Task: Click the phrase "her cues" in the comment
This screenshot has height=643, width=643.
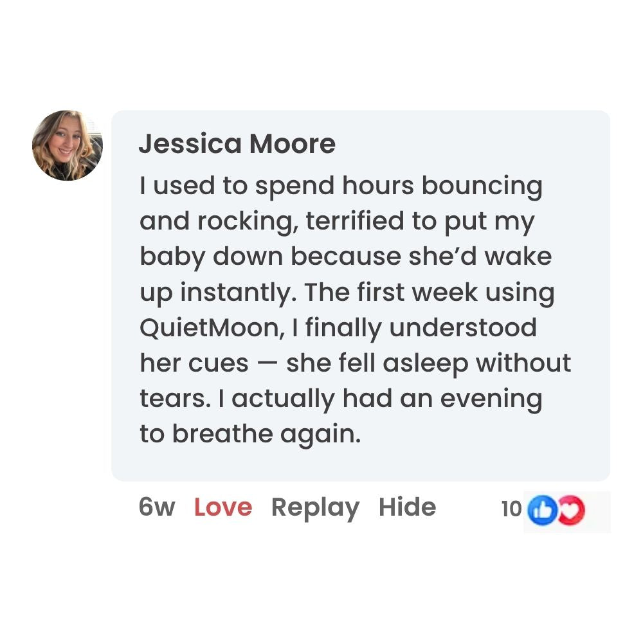Action: pos(194,363)
